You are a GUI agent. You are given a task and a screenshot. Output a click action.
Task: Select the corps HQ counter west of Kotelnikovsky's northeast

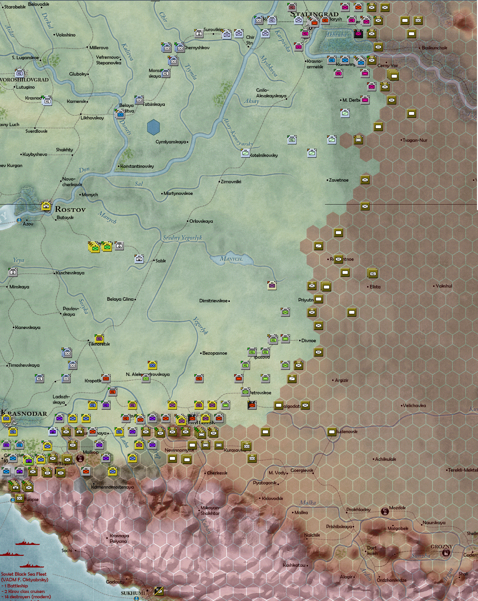pyautogui.click(x=292, y=139)
